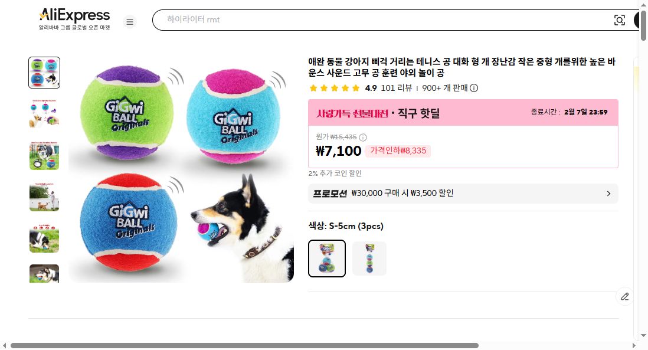Click the pink hot deal banner
This screenshot has width=648, height=350.
(463, 112)
